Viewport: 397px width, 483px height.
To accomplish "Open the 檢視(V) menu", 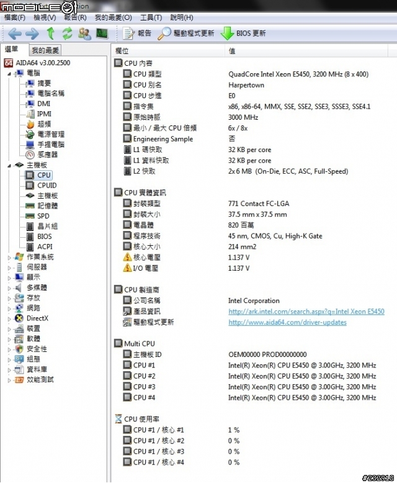I will tap(45, 17).
